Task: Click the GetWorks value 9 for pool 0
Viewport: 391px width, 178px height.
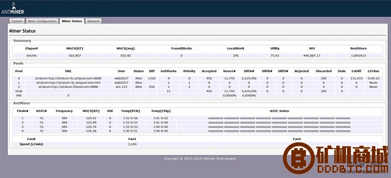Action: click(x=169, y=78)
